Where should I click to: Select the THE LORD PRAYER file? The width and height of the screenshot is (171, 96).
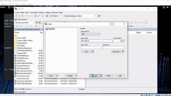[x=24, y=83]
